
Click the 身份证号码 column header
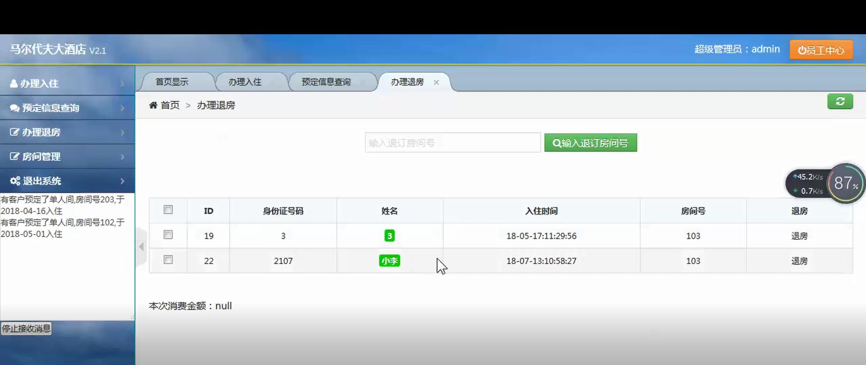[x=283, y=211]
